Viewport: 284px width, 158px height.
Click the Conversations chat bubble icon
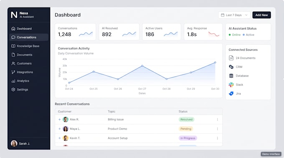pyautogui.click(x=13, y=37)
